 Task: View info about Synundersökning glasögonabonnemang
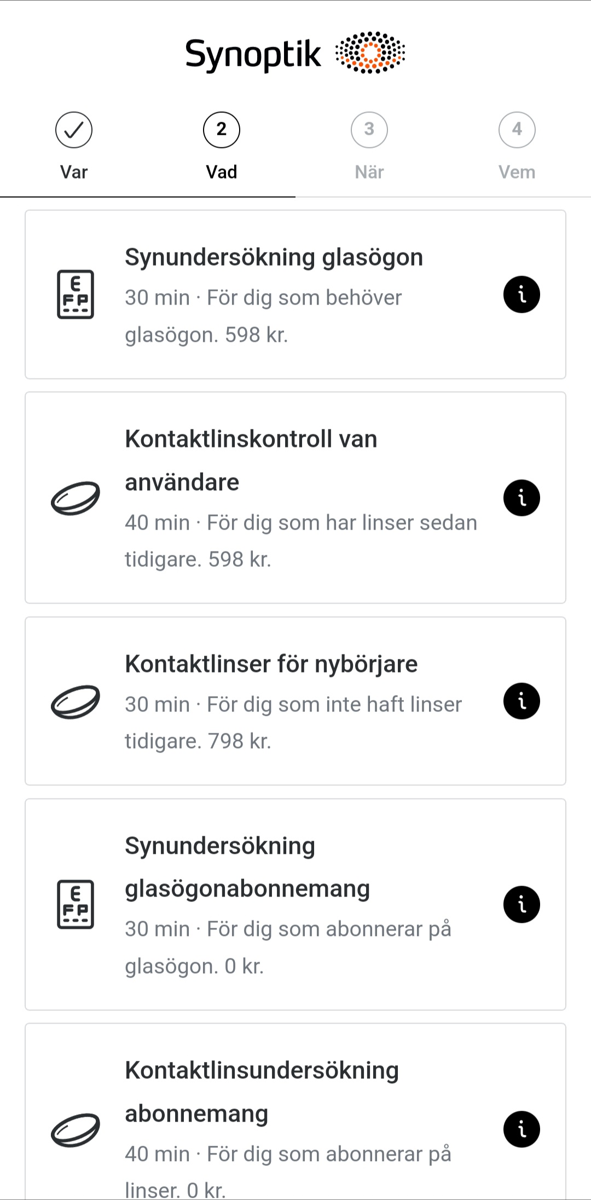[522, 904]
